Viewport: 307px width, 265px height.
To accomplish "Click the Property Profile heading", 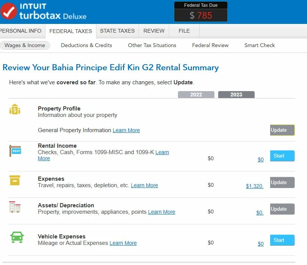I will [59, 109].
